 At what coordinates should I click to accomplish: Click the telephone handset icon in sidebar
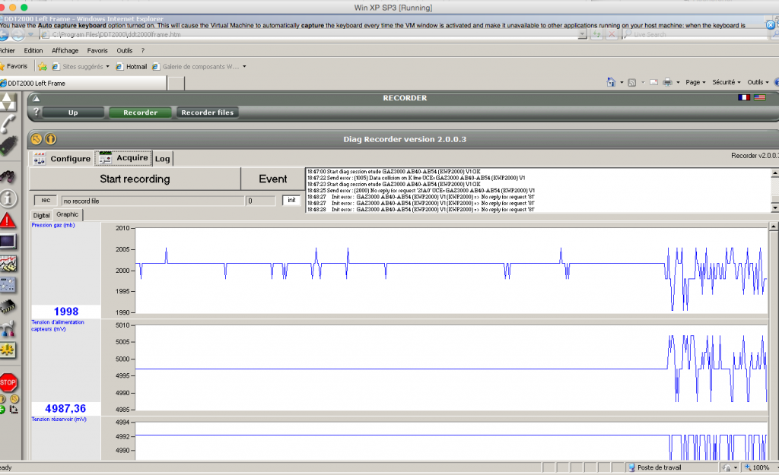(8, 123)
